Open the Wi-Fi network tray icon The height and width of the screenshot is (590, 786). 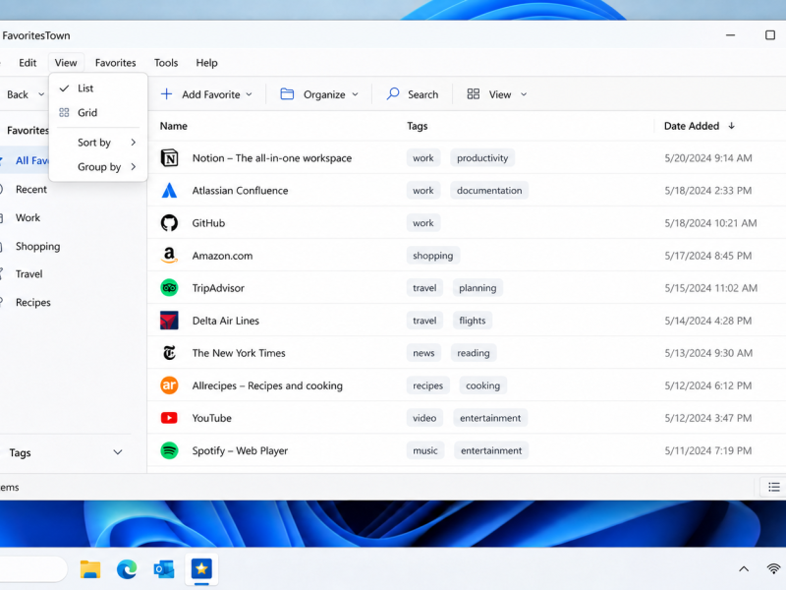coord(774,569)
